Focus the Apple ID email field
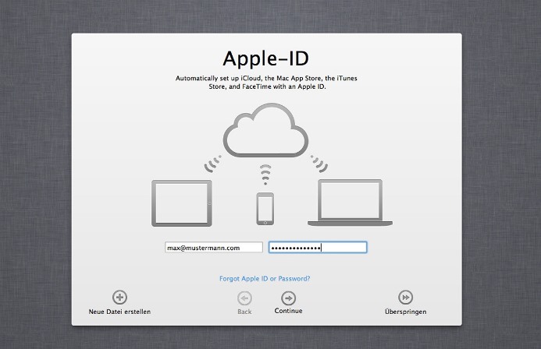 [x=213, y=248]
